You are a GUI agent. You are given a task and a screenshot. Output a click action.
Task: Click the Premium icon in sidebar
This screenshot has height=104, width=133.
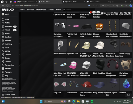[x=3, y=72]
